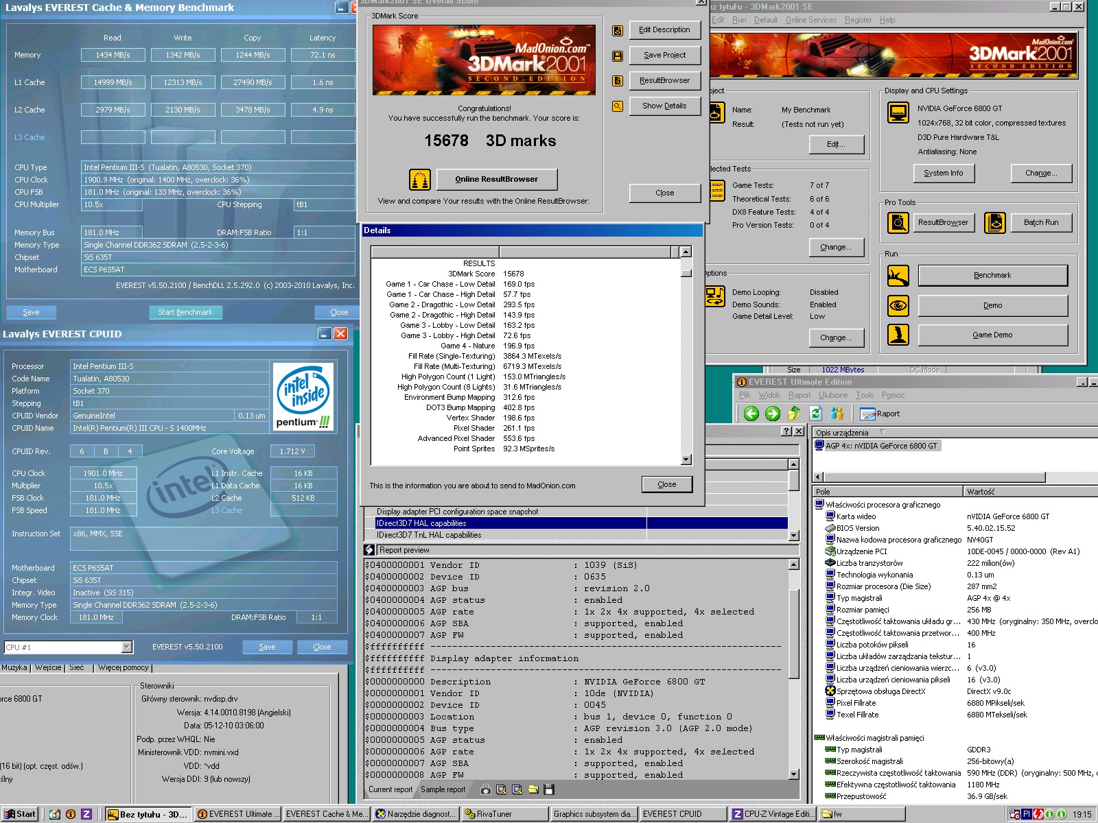
Task: Open the Online Services menu in 3DMark2001
Action: coord(811,20)
